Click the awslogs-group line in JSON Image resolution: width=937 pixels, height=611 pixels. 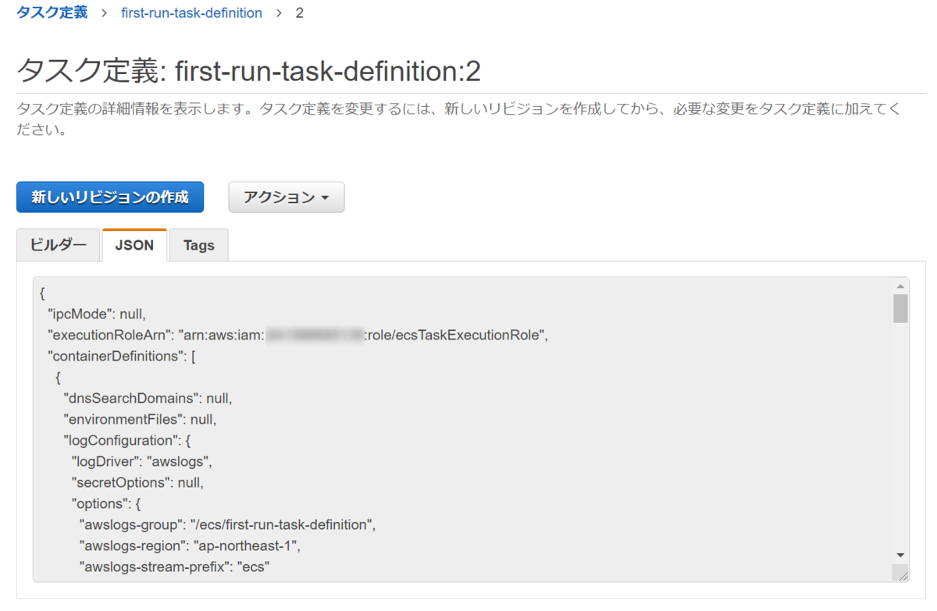[227, 525]
